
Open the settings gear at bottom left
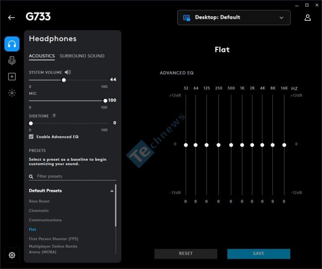click(x=12, y=255)
